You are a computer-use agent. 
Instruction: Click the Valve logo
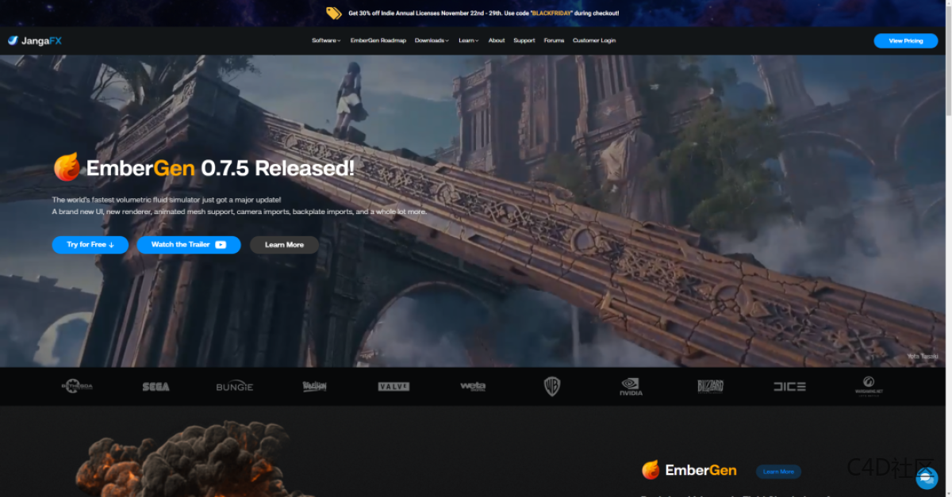click(x=393, y=387)
